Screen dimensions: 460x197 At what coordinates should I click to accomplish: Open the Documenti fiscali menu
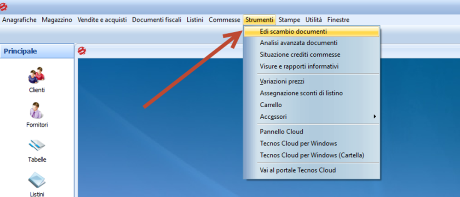point(157,20)
